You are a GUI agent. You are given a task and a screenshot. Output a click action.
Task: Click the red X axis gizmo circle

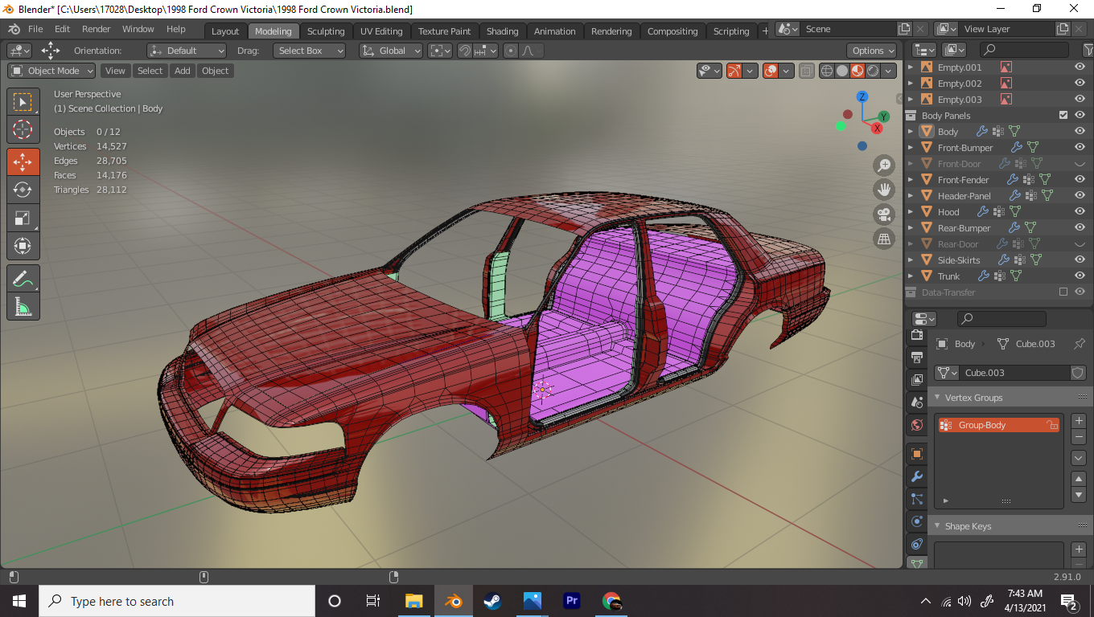877,128
